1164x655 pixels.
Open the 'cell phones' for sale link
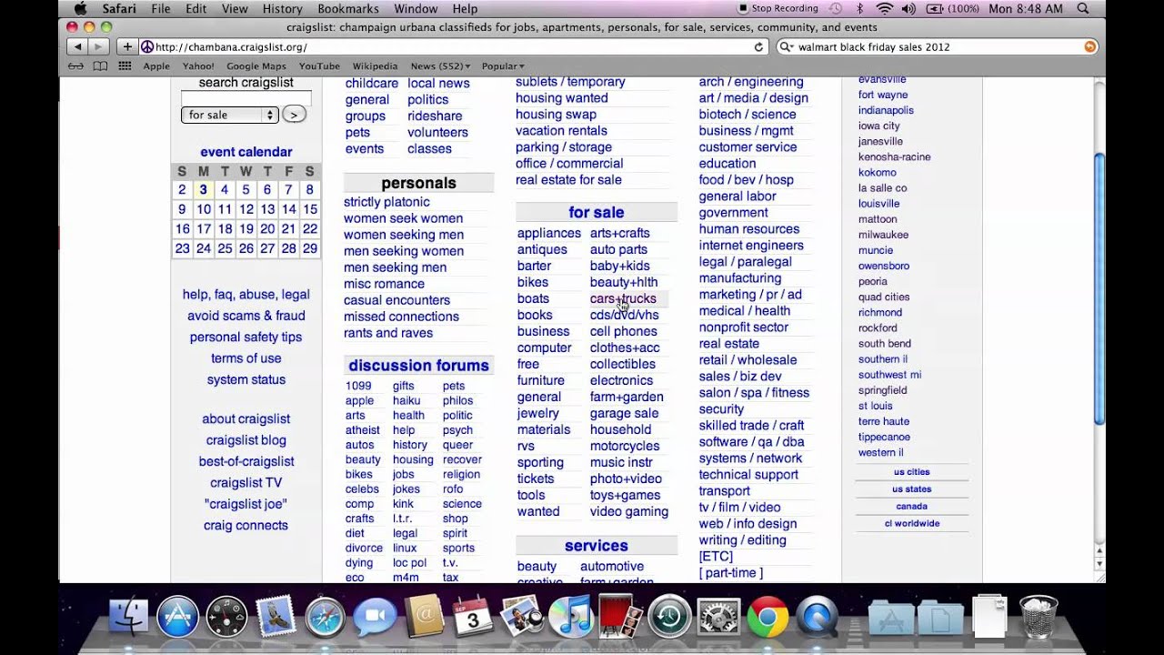(623, 331)
